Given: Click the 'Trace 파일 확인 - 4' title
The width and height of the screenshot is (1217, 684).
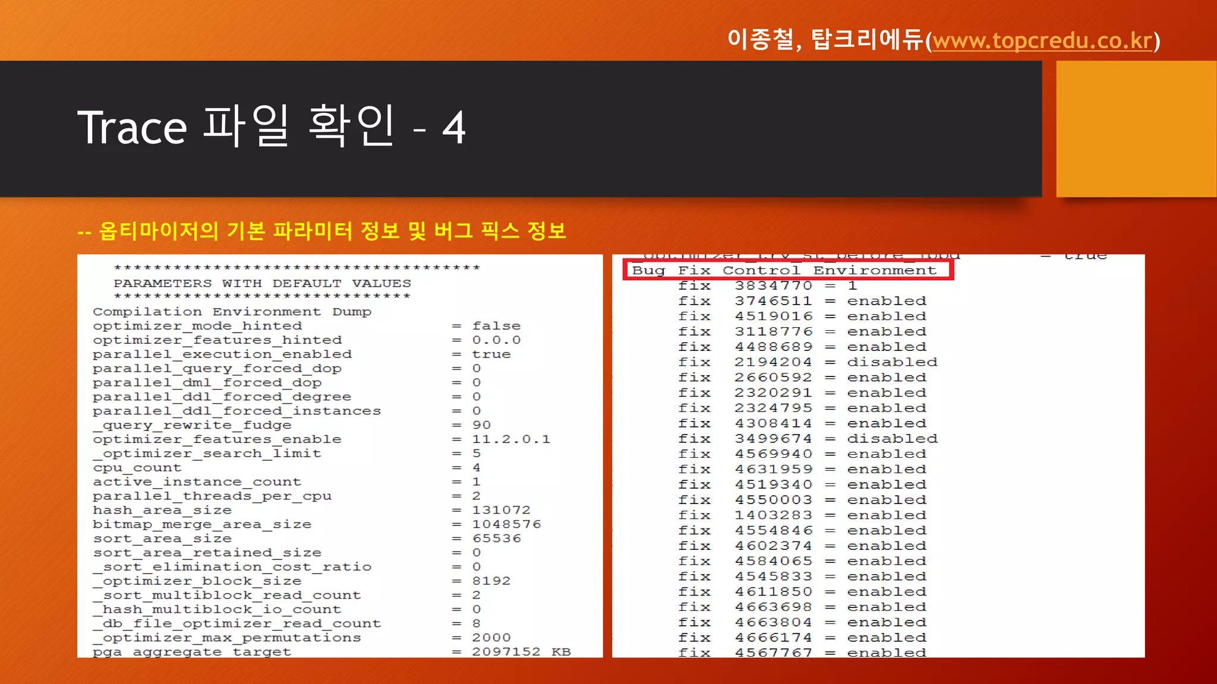Looking at the screenshot, I should pos(272,126).
